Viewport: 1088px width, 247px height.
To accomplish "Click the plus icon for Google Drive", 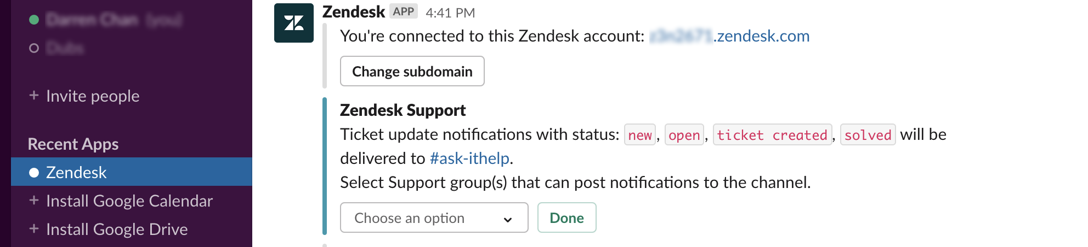I will click(x=34, y=229).
